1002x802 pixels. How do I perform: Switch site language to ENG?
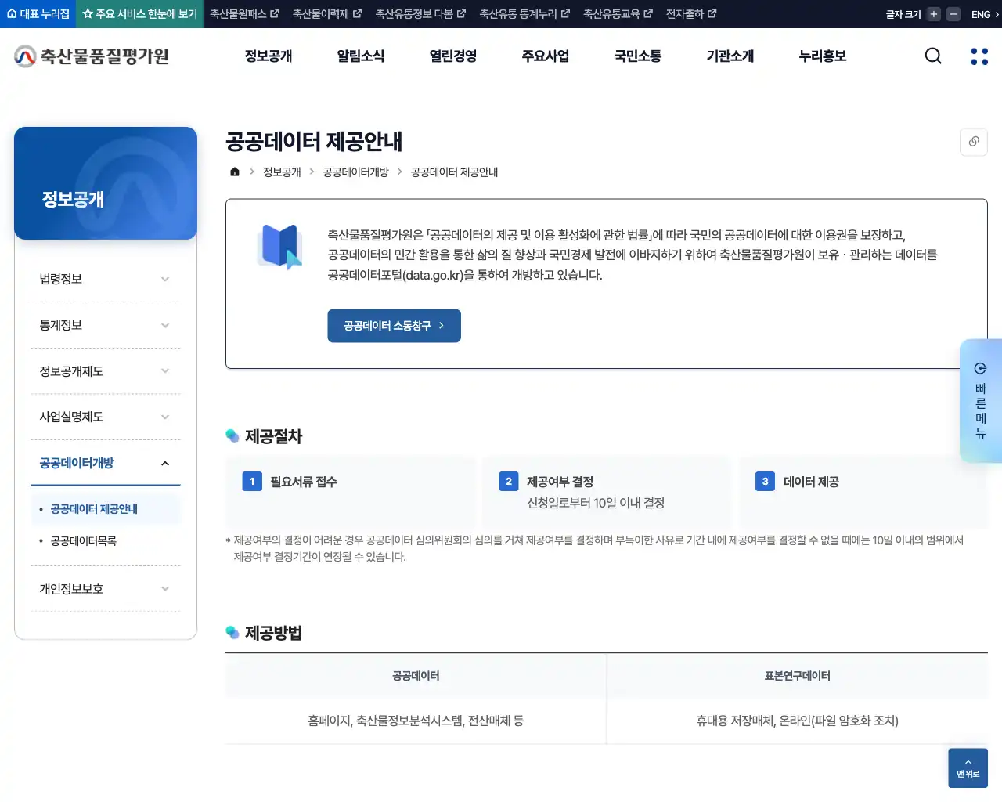pyautogui.click(x=980, y=13)
